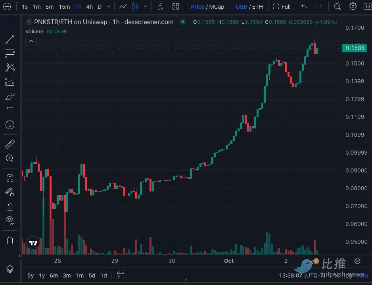Pick the ruler measure tool
The height and width of the screenshot is (285, 372).
pos(10,144)
